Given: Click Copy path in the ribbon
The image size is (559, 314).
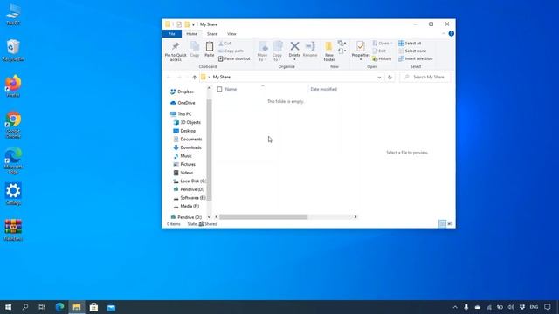Looking at the screenshot, I should [x=231, y=51].
